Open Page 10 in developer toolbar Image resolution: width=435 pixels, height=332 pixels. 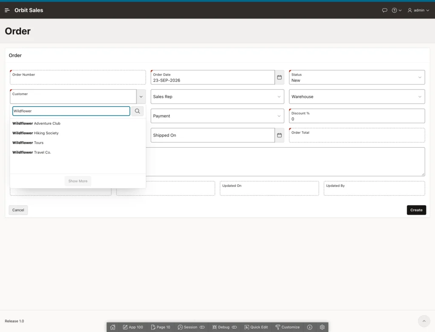(x=161, y=327)
